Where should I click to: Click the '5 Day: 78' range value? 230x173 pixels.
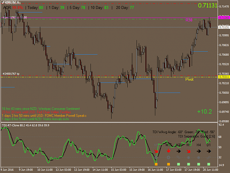click(x=77, y=7)
